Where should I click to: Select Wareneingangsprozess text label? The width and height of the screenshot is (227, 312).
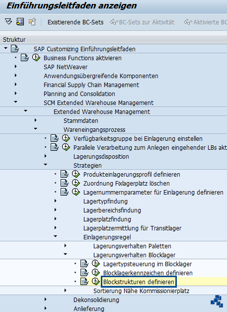pyautogui.click(x=94, y=130)
